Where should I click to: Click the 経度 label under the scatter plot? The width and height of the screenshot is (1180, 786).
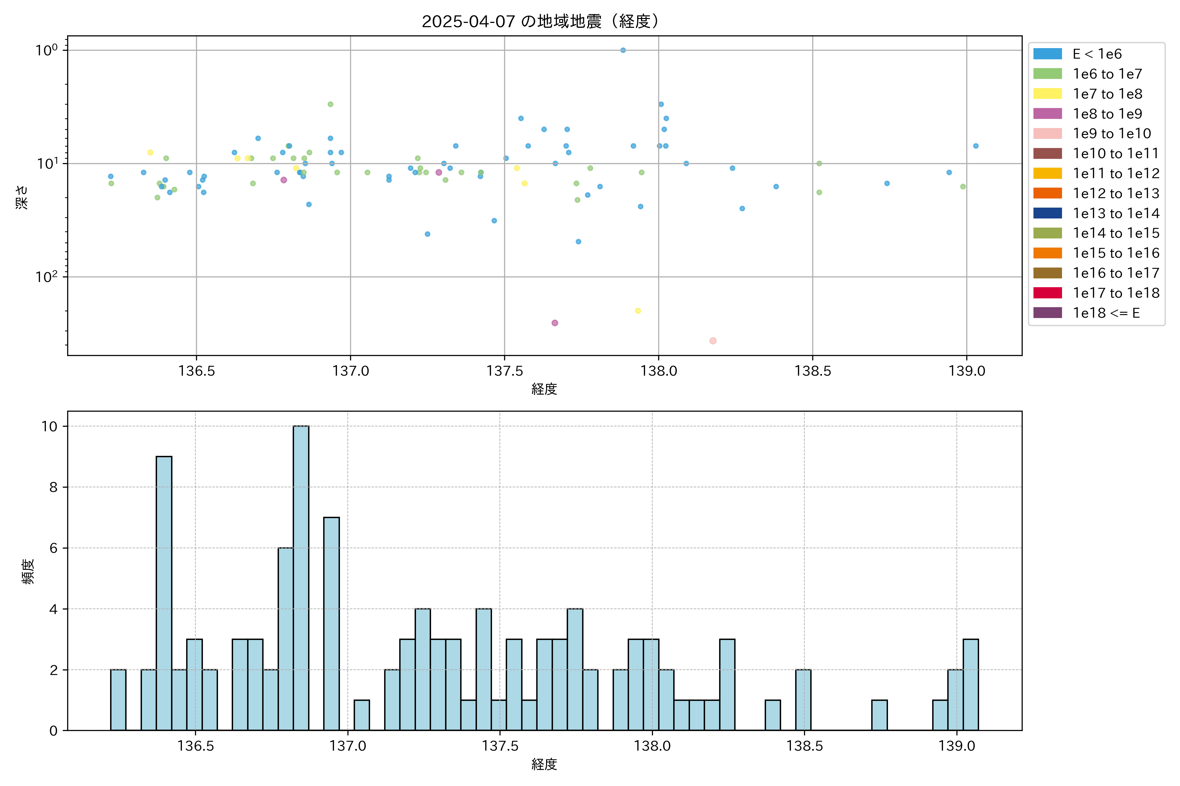pos(544,389)
